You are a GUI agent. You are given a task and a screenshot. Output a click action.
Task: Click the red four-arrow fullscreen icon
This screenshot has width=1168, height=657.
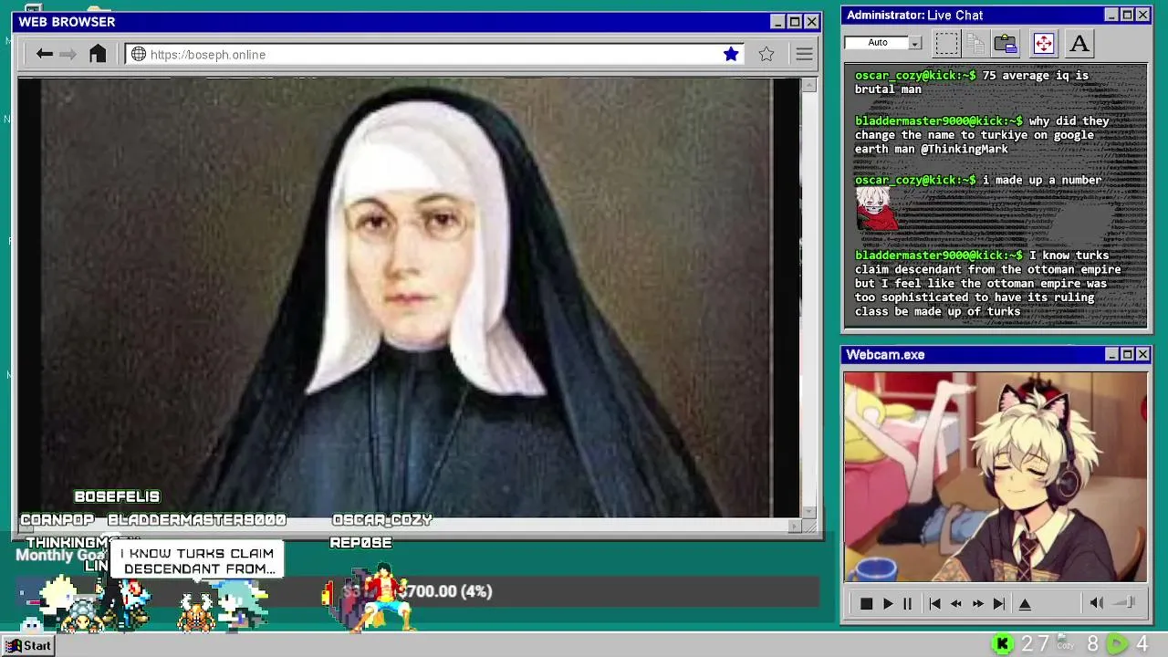[1043, 43]
